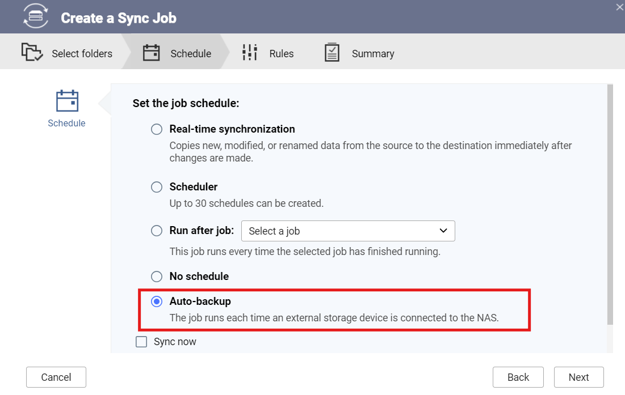Open the Select a job dropdown
The width and height of the screenshot is (625, 395).
tap(348, 231)
